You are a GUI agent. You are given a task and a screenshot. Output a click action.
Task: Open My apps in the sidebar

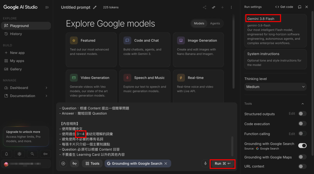coord(26,61)
